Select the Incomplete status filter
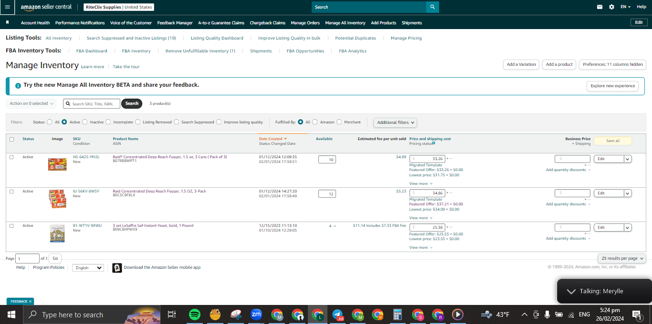Screen dimensions: 652x324 coord(108,122)
